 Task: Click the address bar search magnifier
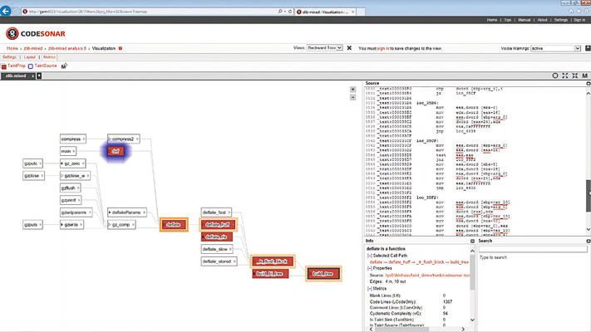280,12
